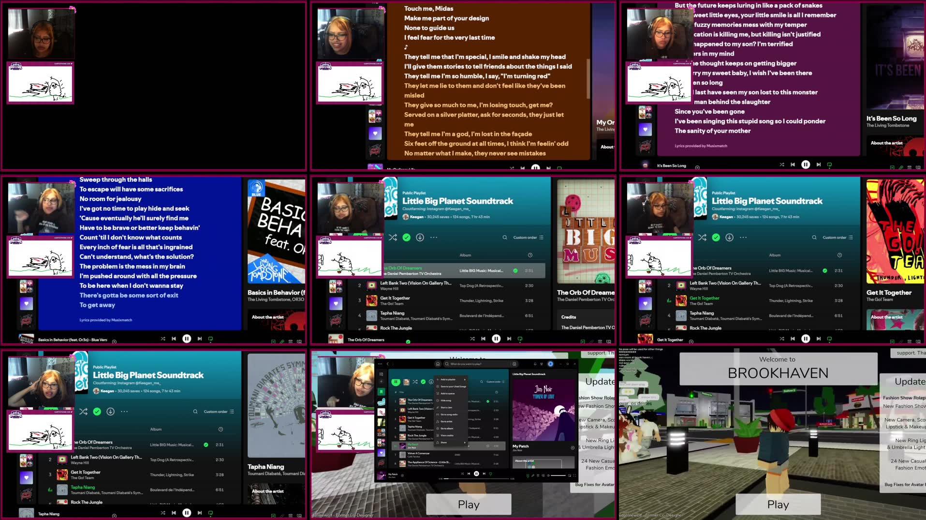Image resolution: width=926 pixels, height=520 pixels.
Task: Toggle lyrics microphone icon in It's Been So Long frame
Action: (x=901, y=167)
